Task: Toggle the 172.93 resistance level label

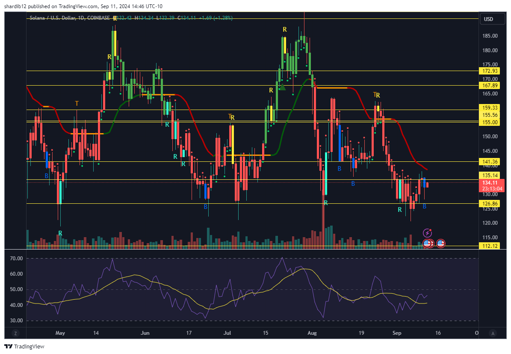Action: [490, 71]
